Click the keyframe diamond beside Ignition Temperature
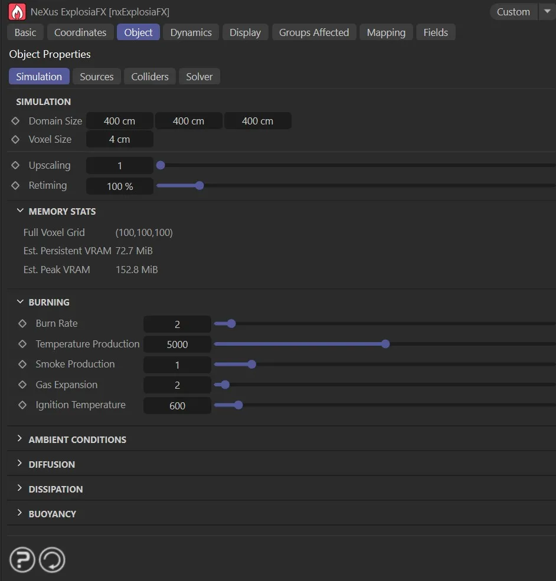556x581 pixels. click(22, 405)
